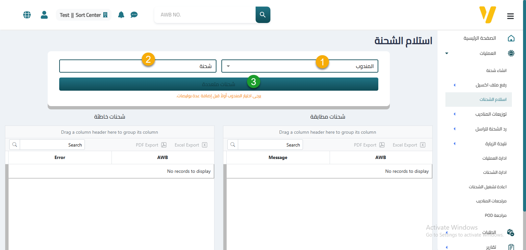The height and width of the screenshot is (250, 526).
Task: Click the home icon in sidebar
Action: point(511,38)
